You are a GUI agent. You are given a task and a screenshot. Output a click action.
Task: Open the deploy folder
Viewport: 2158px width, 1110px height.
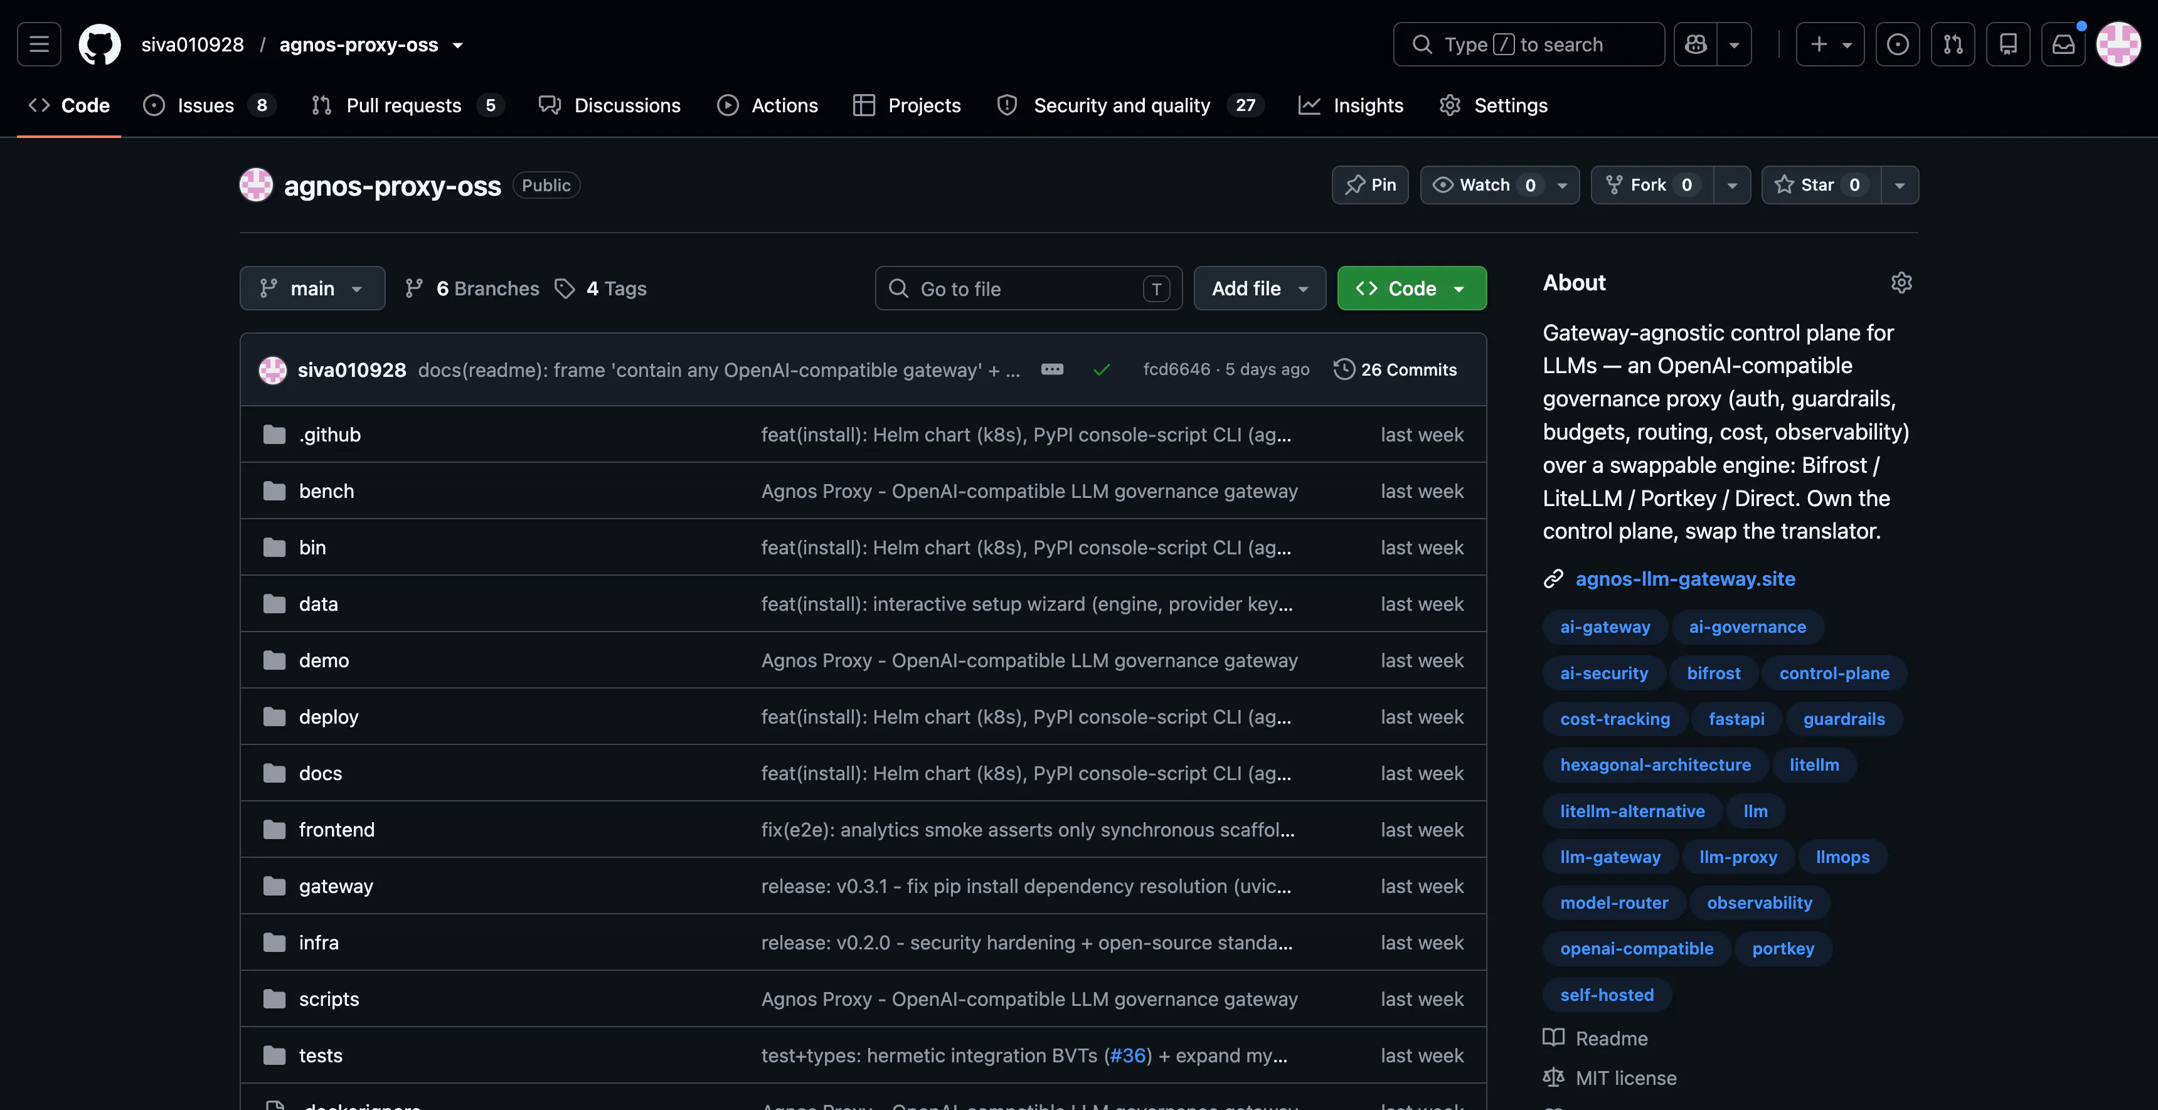click(328, 717)
